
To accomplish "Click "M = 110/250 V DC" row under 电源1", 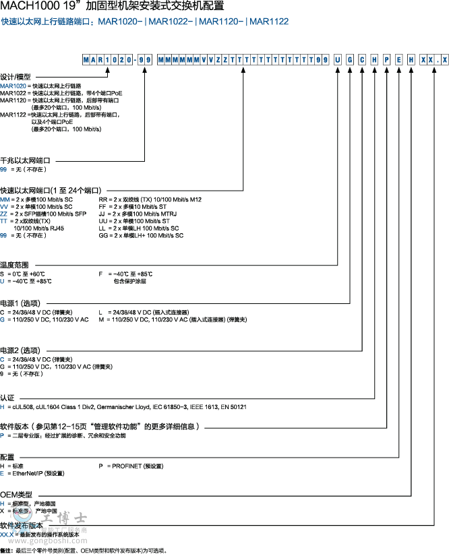I will (x=173, y=319).
